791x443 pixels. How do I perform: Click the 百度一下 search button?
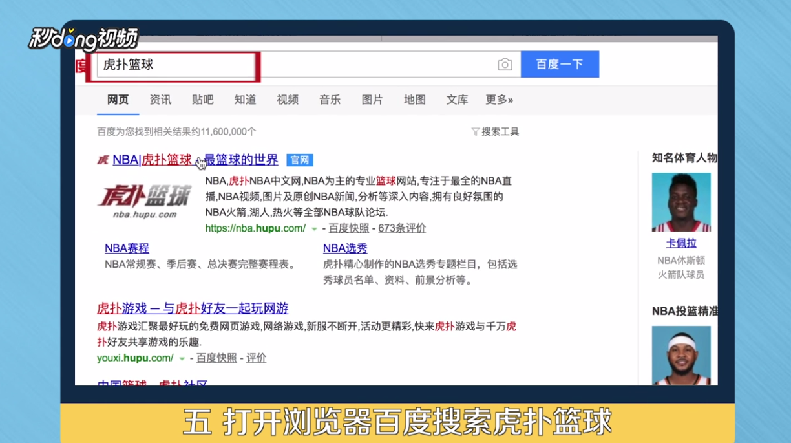point(560,64)
